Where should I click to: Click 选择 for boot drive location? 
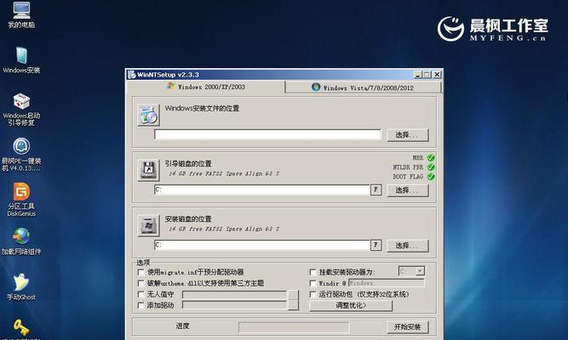408,190
